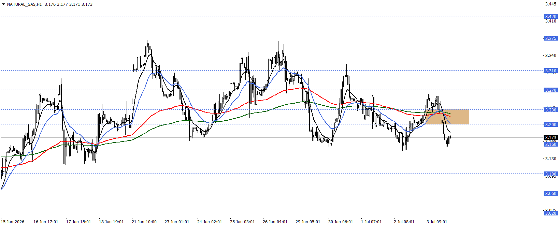Select the 3.230 level label
Viewport: 560px width, 226px height.
pos(550,110)
